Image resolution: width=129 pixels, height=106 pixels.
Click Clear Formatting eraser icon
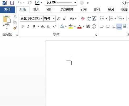(83, 18)
